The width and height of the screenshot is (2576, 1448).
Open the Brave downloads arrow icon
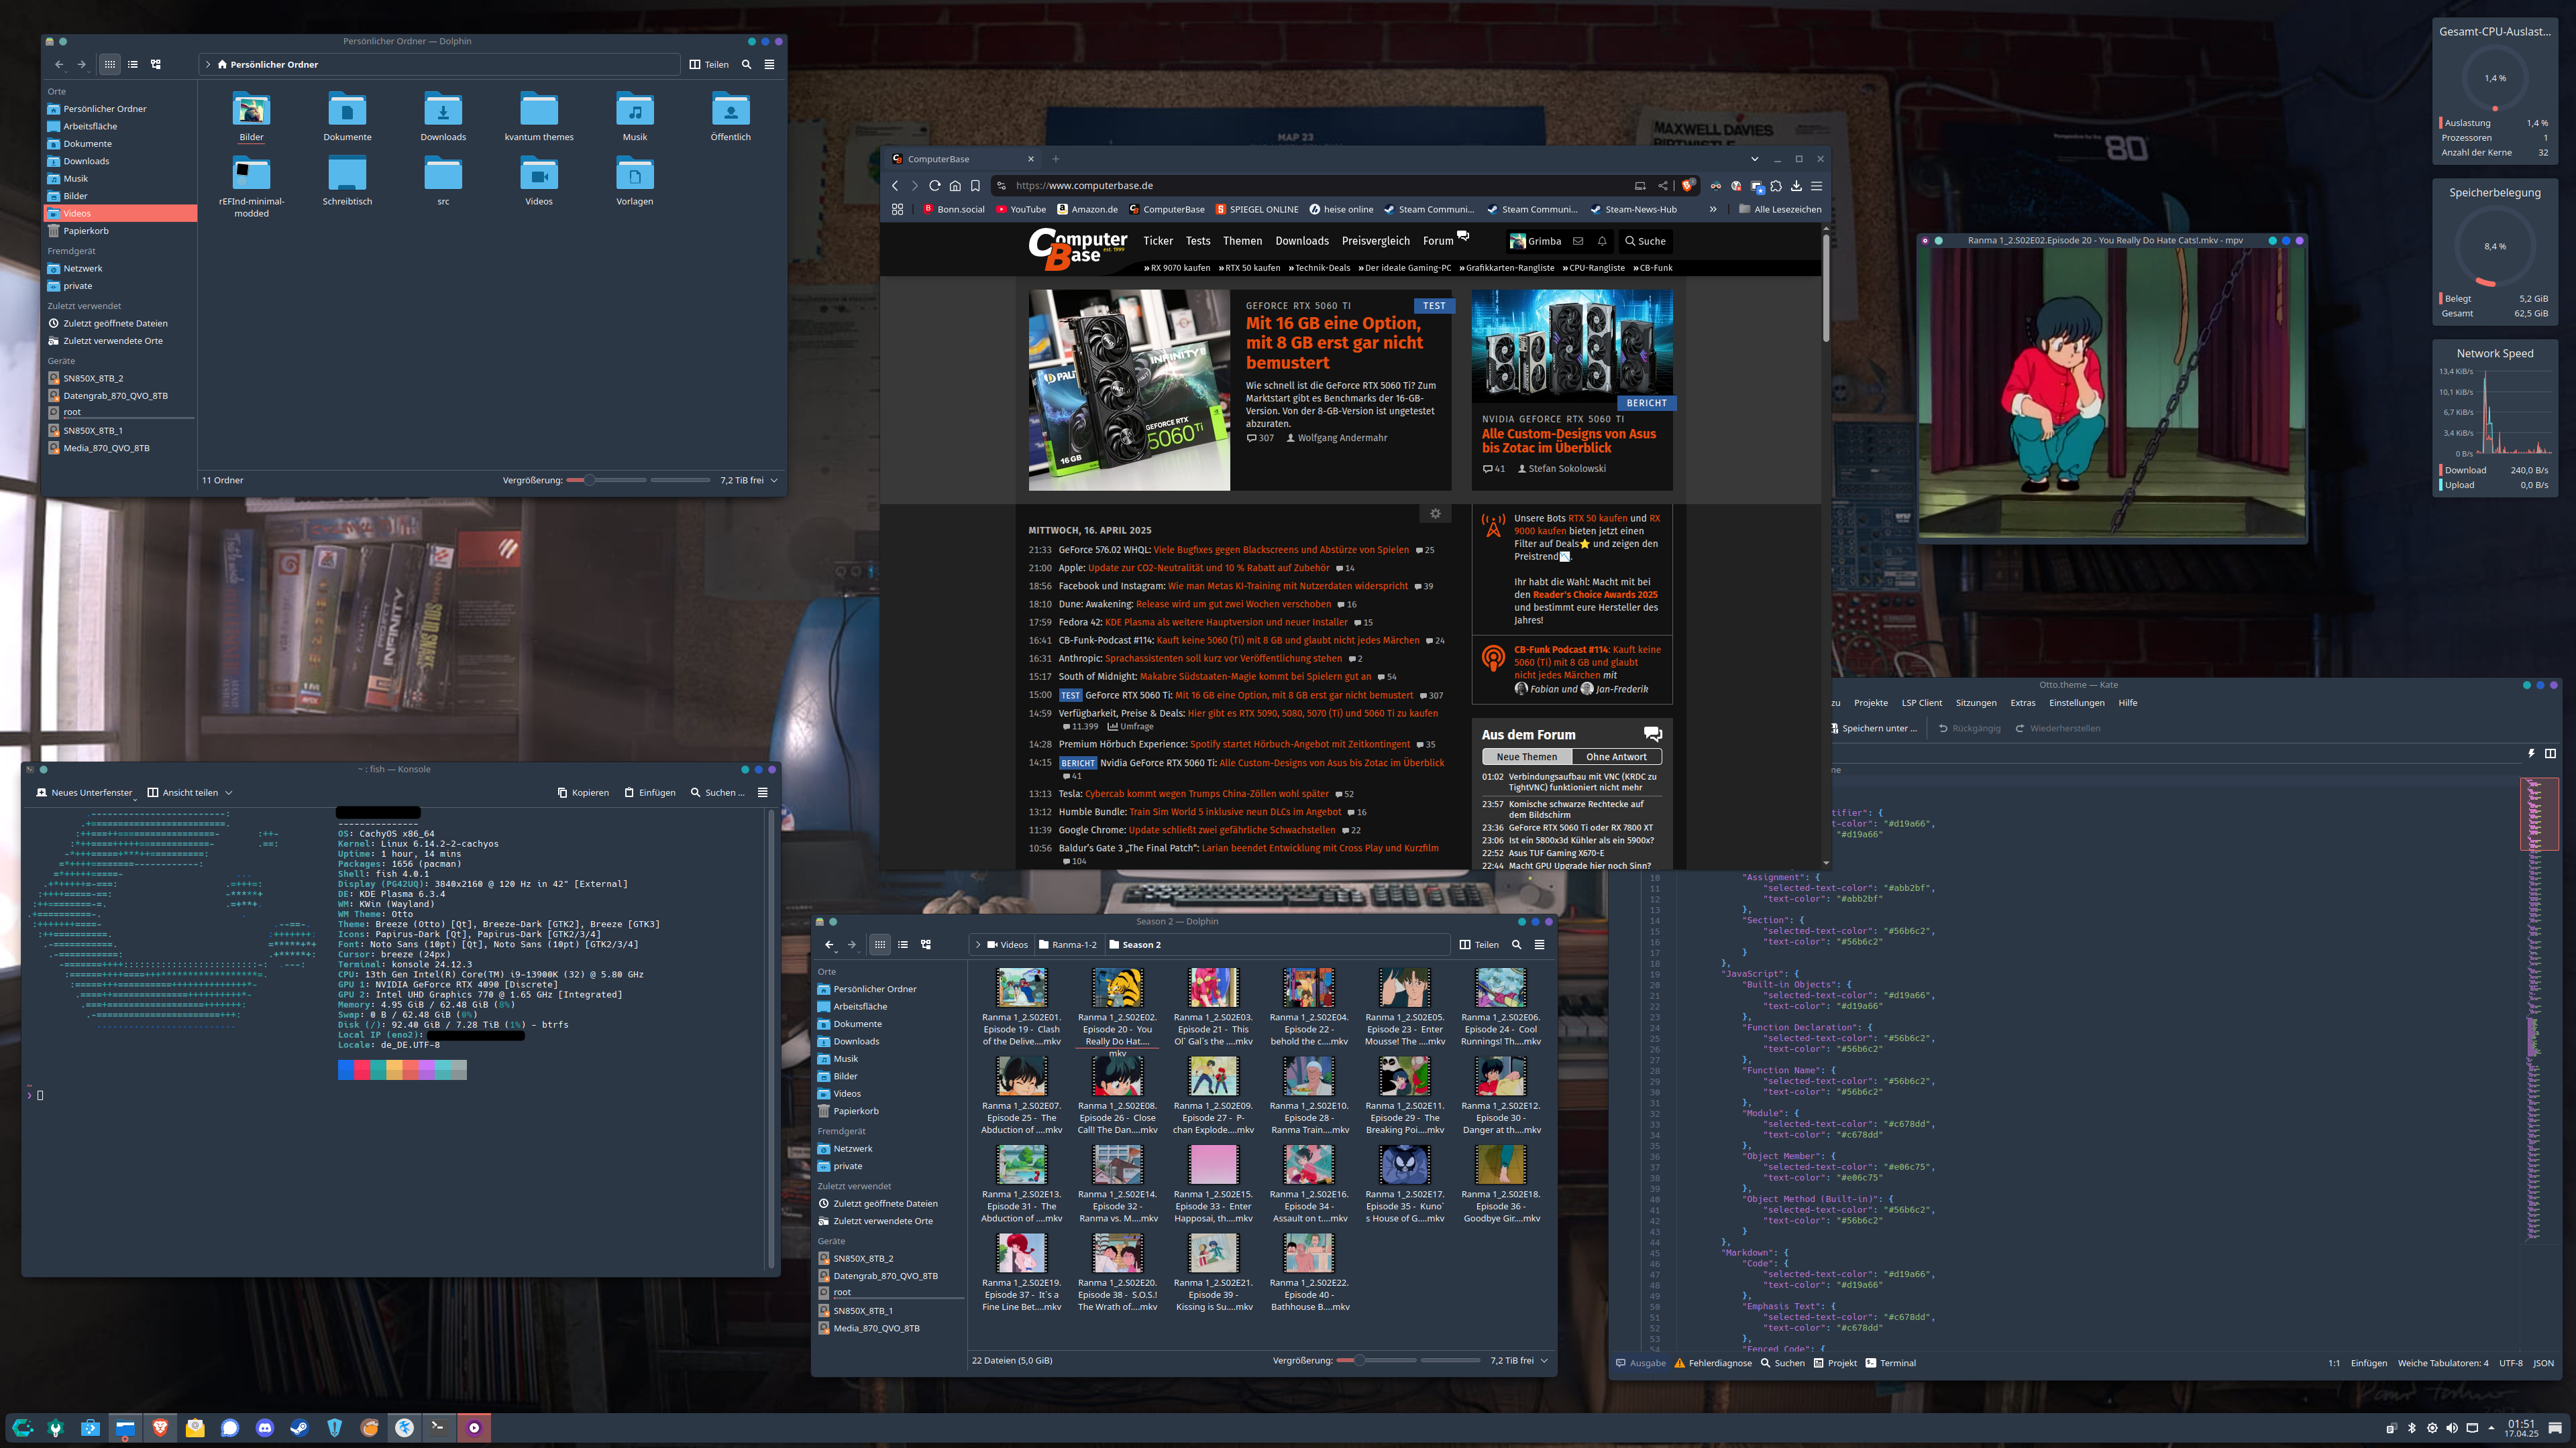tap(1796, 186)
